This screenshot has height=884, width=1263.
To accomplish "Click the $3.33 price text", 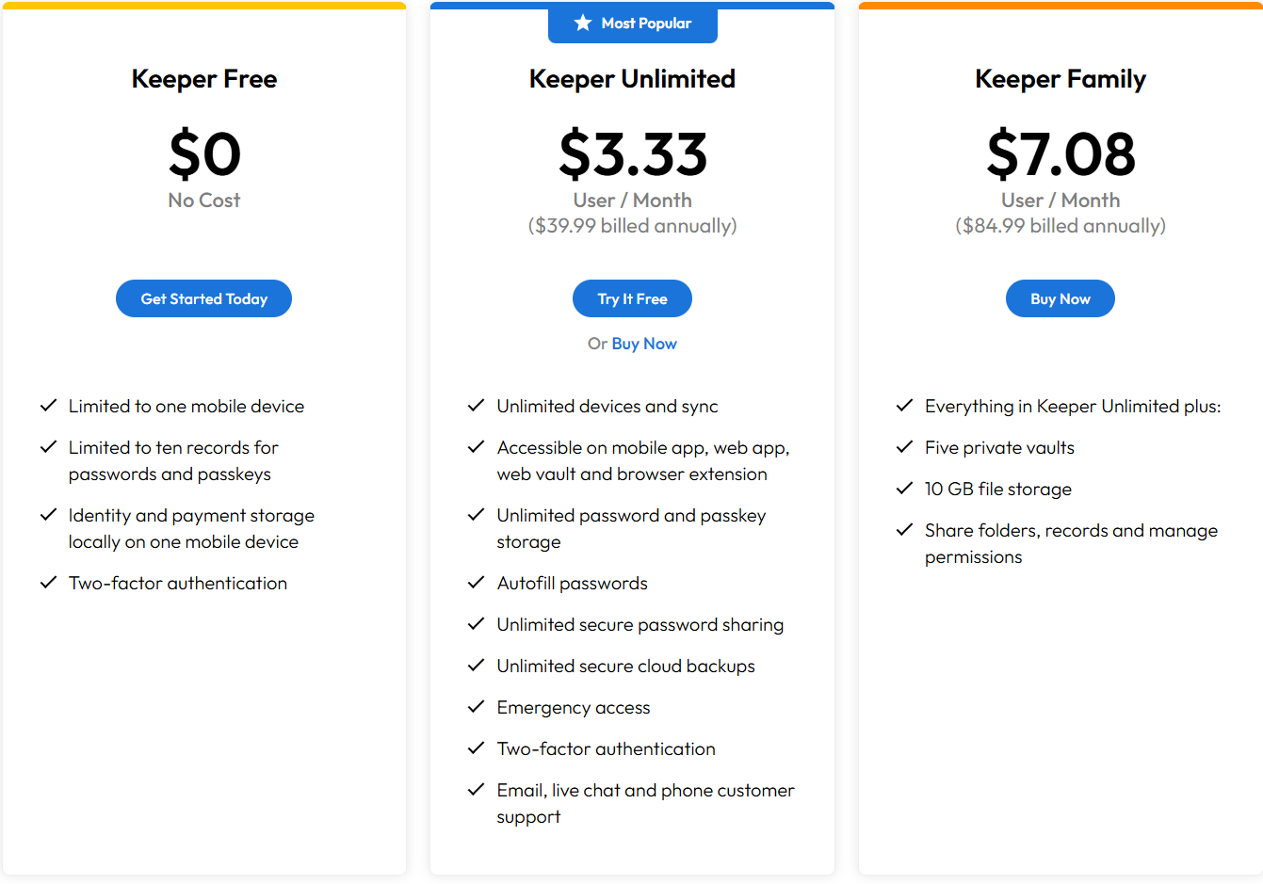I will pyautogui.click(x=633, y=153).
